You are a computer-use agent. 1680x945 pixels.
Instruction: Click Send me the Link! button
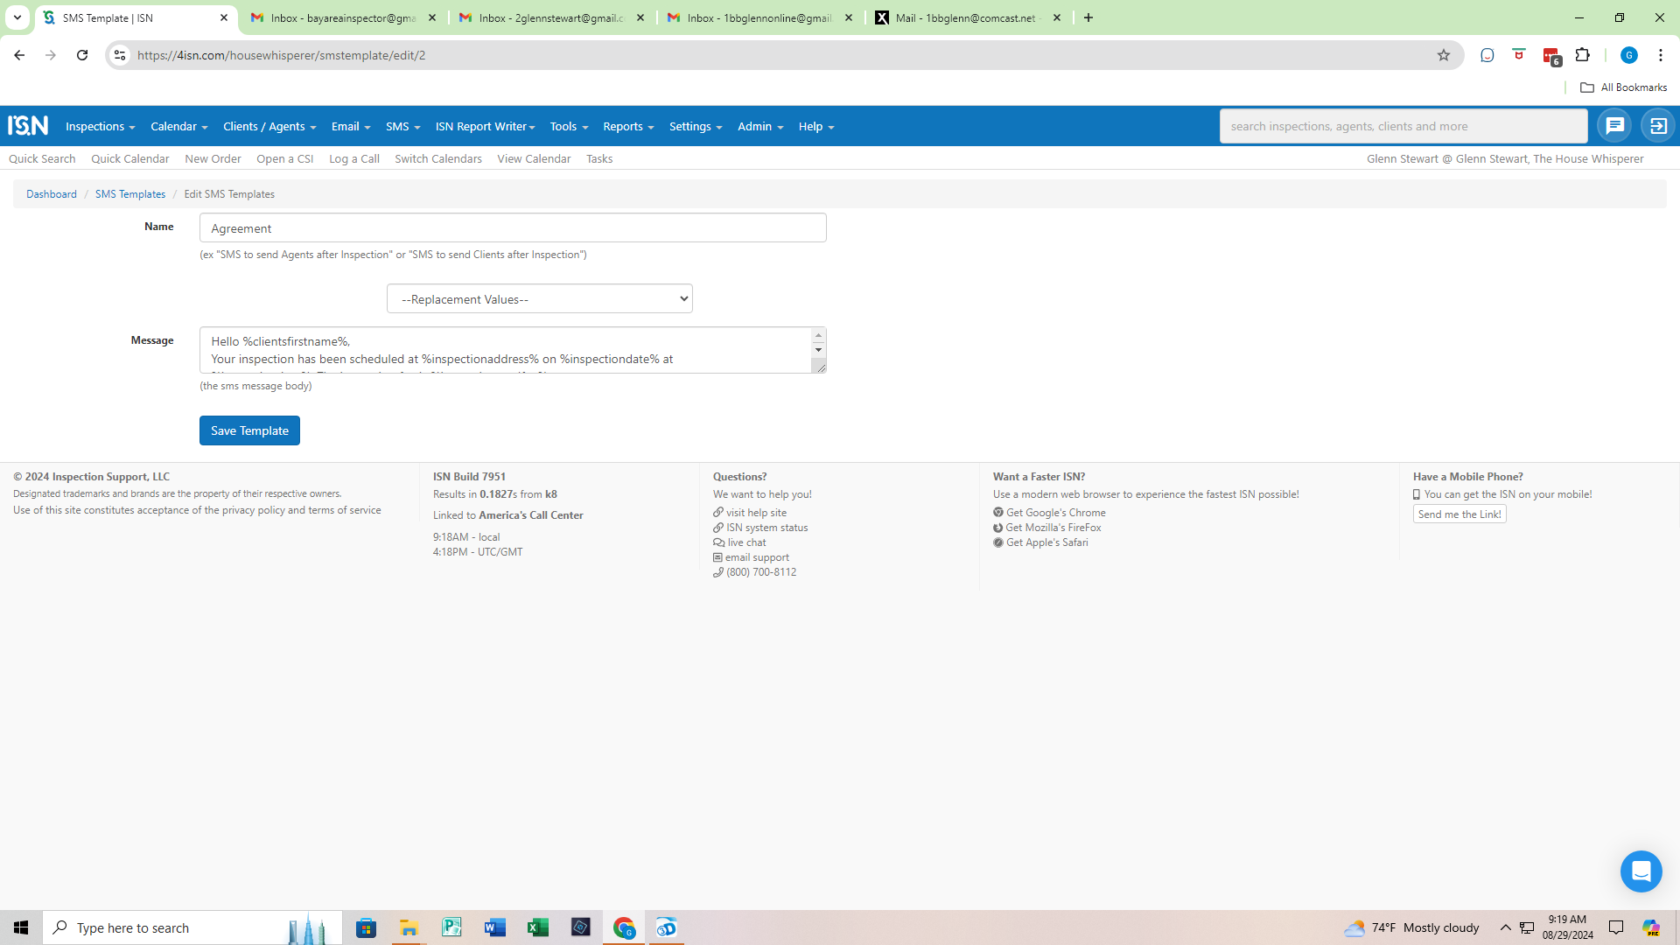[1459, 514]
